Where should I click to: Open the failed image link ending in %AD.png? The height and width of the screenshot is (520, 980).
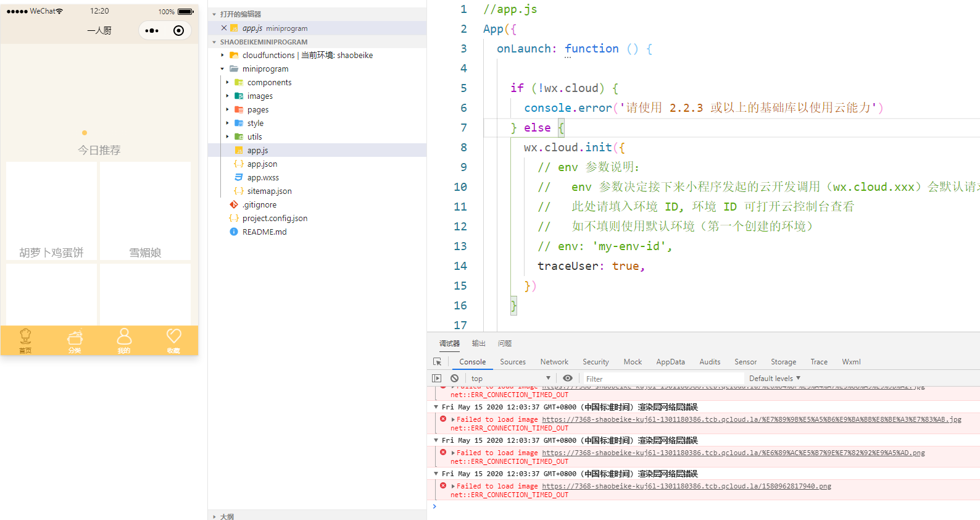tap(733, 453)
